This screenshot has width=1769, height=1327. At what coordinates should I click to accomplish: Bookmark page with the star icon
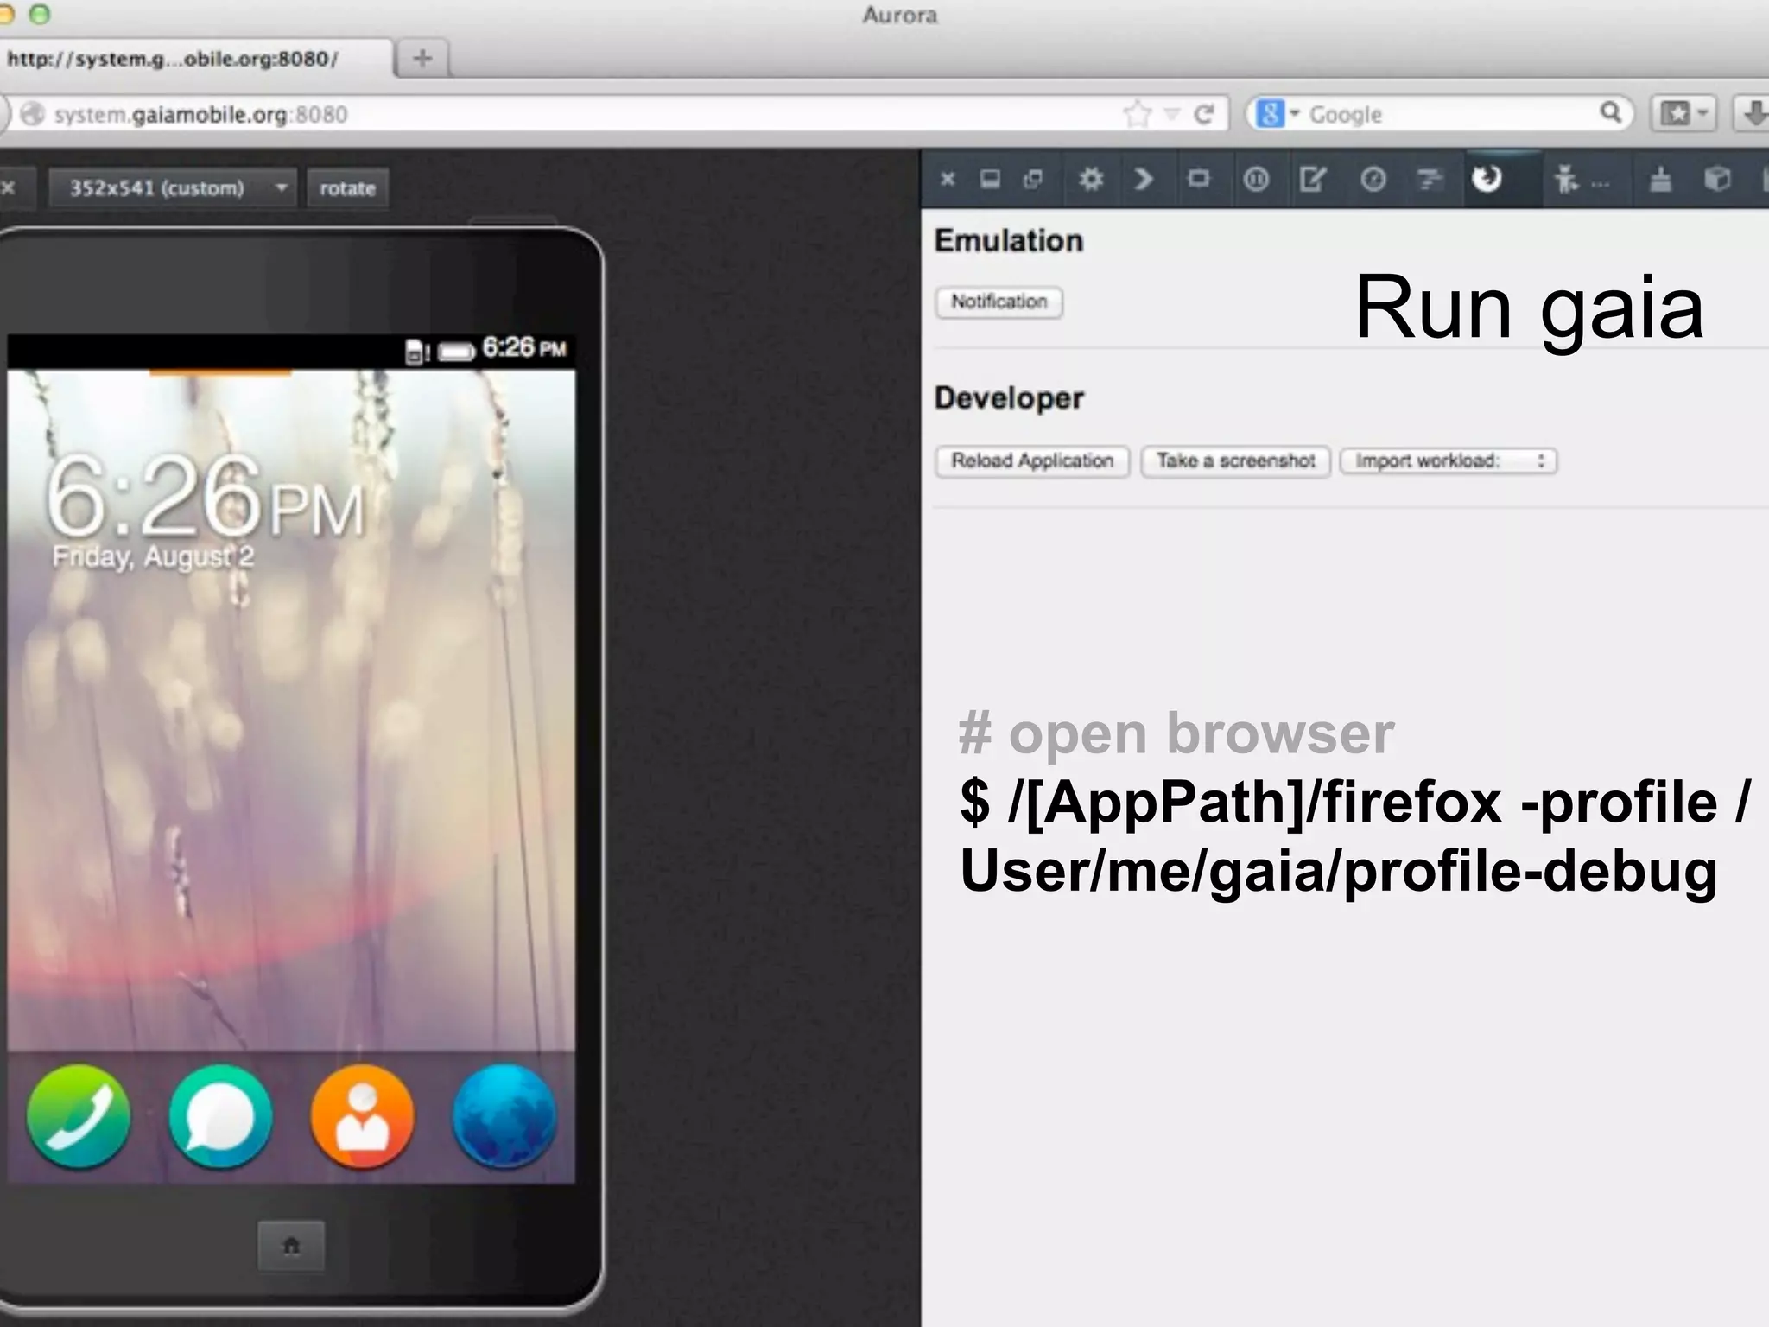(1138, 114)
